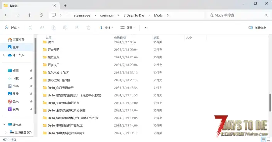Open 文档 quick access item
The height and width of the screenshot is (142, 272).
click(x=14, y=86)
